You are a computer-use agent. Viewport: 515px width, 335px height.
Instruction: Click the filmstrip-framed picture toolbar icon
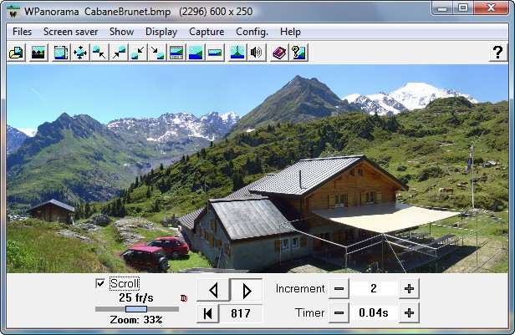[x=176, y=53]
